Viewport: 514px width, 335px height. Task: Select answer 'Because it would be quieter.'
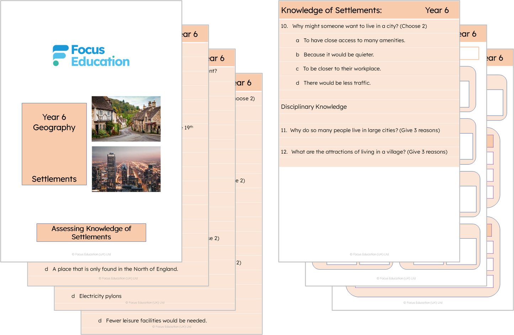click(x=339, y=54)
